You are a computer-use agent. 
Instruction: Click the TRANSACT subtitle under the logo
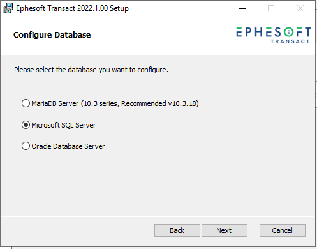[290, 41]
